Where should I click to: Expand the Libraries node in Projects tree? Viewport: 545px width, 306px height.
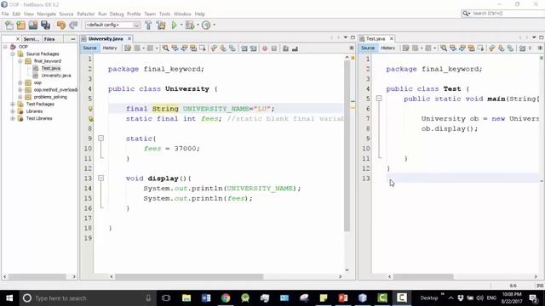(x=13, y=111)
